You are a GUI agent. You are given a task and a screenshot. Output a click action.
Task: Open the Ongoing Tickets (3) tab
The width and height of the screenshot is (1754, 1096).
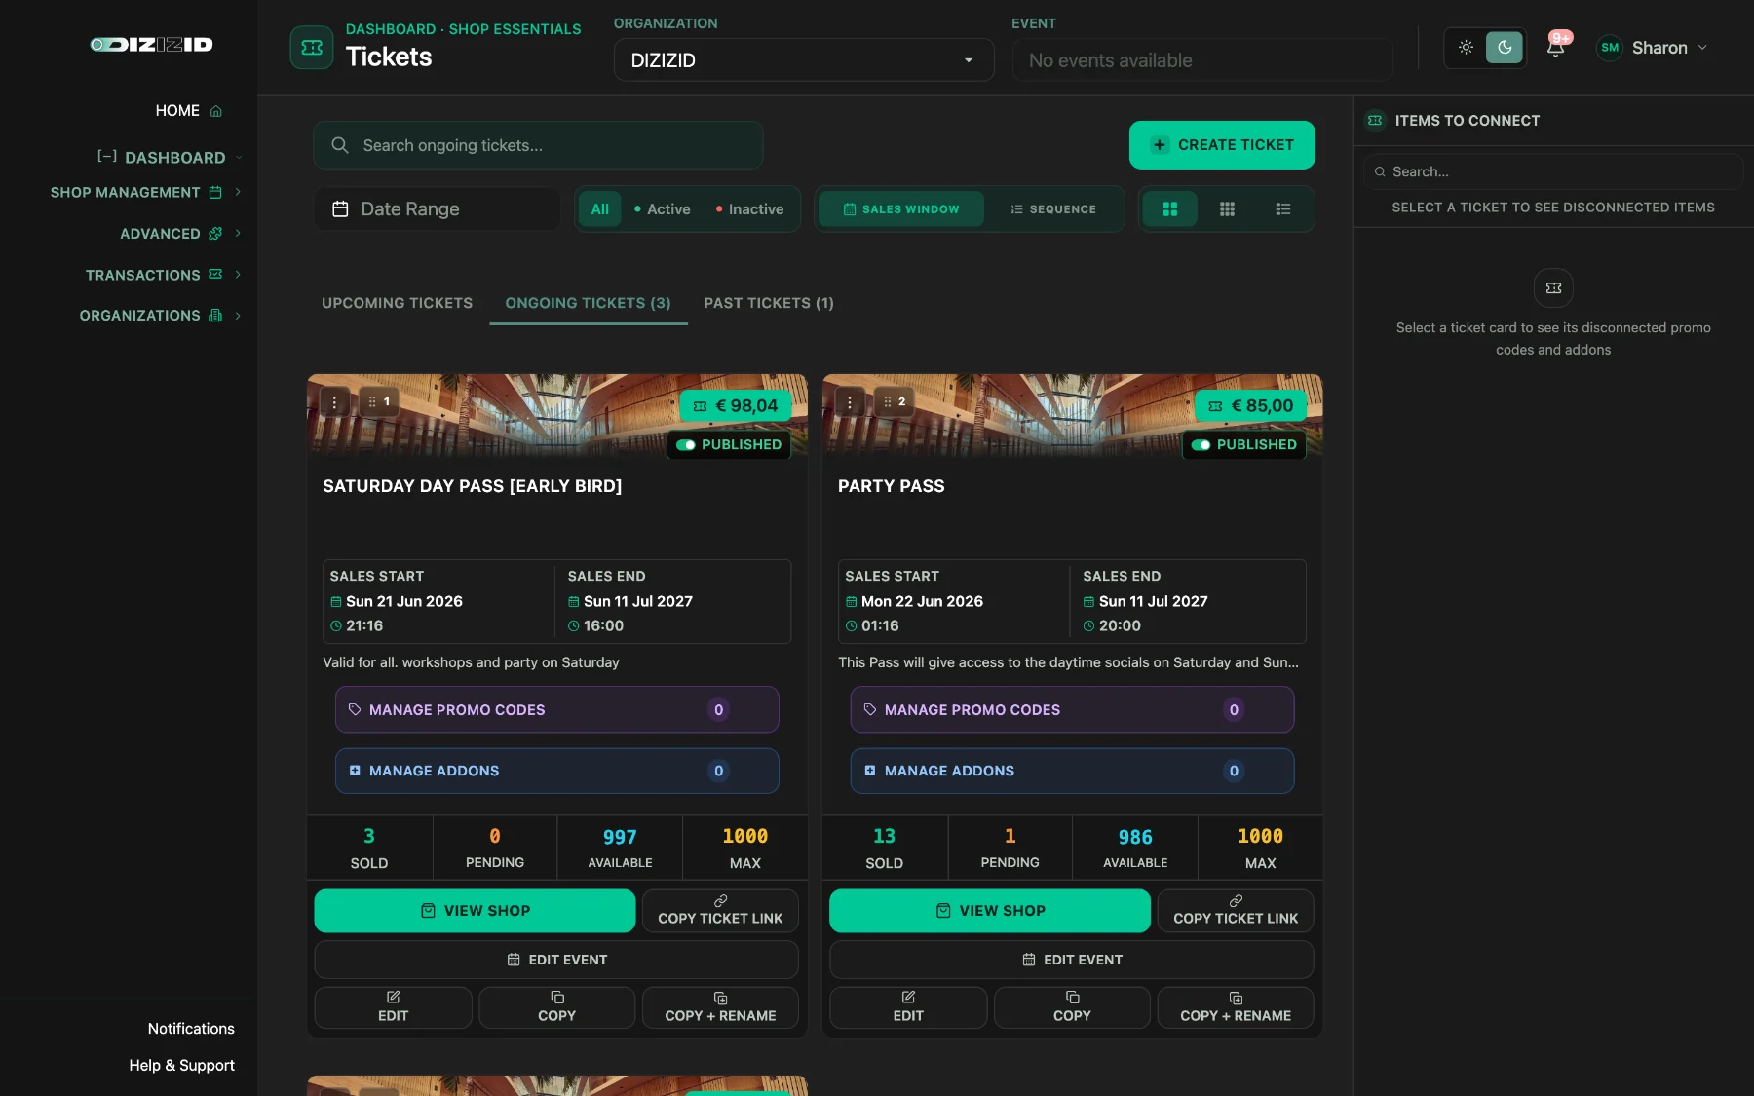tap(588, 303)
